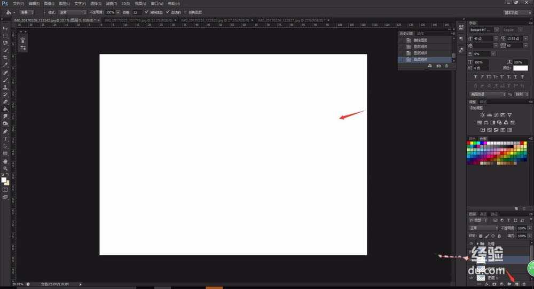This screenshot has width=534, height=289.
Task: Enable the 所有图层 all layers checkbox
Action: [x=185, y=12]
